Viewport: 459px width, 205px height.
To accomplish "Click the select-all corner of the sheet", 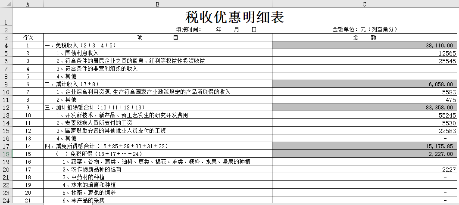I will click(x=6, y=4).
